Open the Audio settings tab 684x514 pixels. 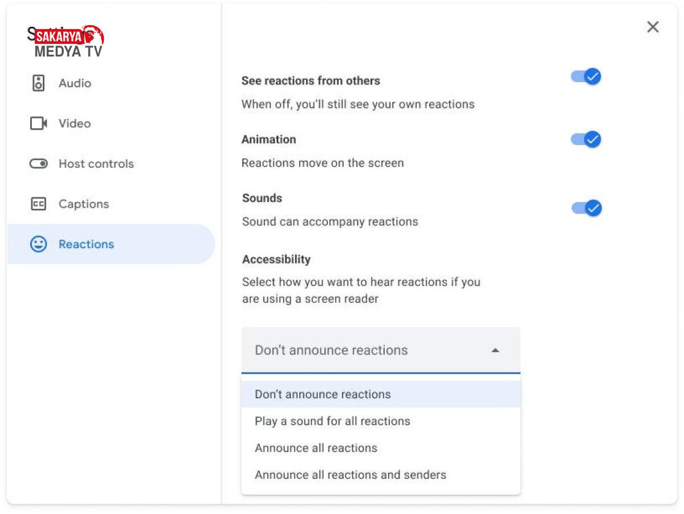click(x=75, y=83)
